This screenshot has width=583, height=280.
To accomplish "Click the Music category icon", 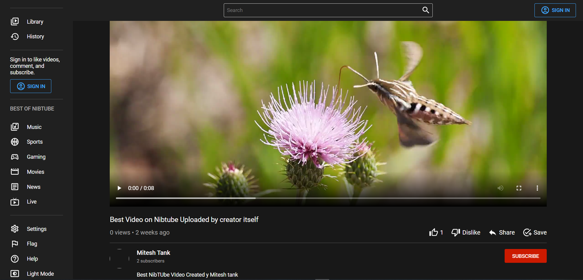I will [x=15, y=127].
